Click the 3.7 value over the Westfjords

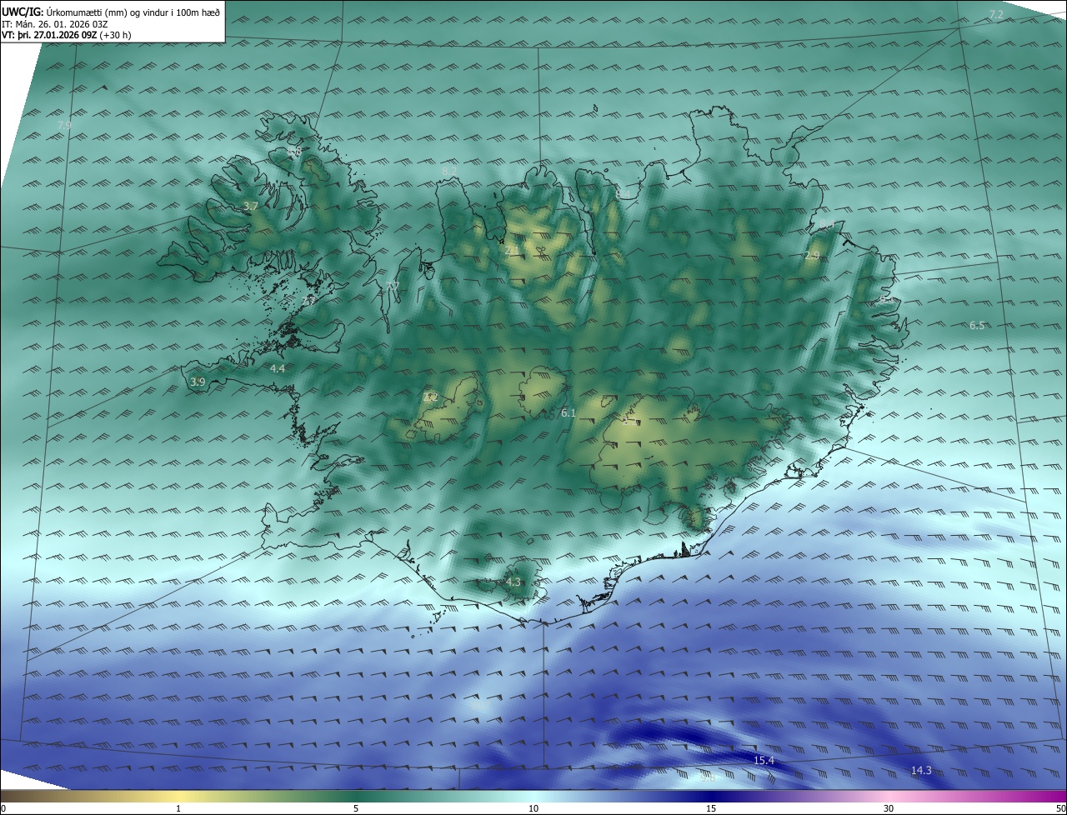(251, 206)
